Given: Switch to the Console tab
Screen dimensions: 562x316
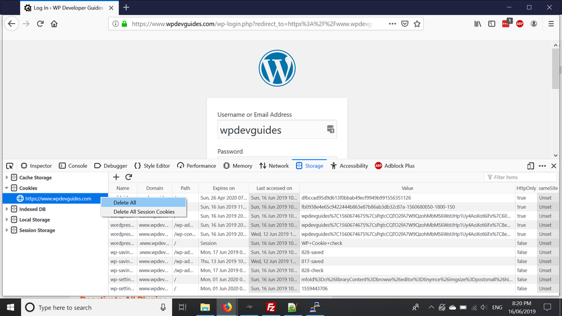Looking at the screenshot, I should pyautogui.click(x=73, y=166).
